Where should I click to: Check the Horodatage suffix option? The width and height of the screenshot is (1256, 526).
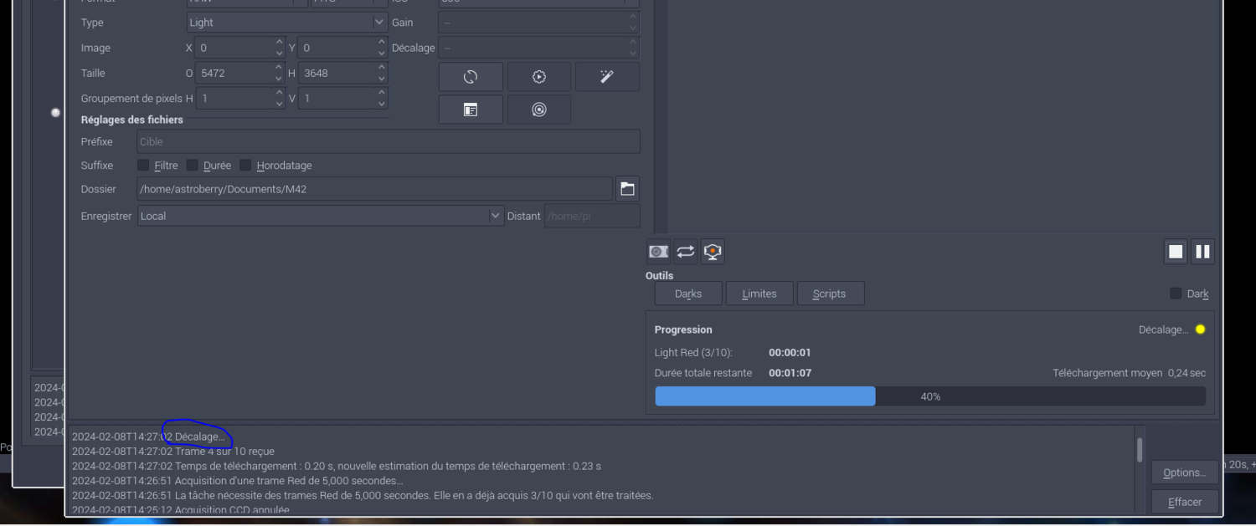point(245,165)
